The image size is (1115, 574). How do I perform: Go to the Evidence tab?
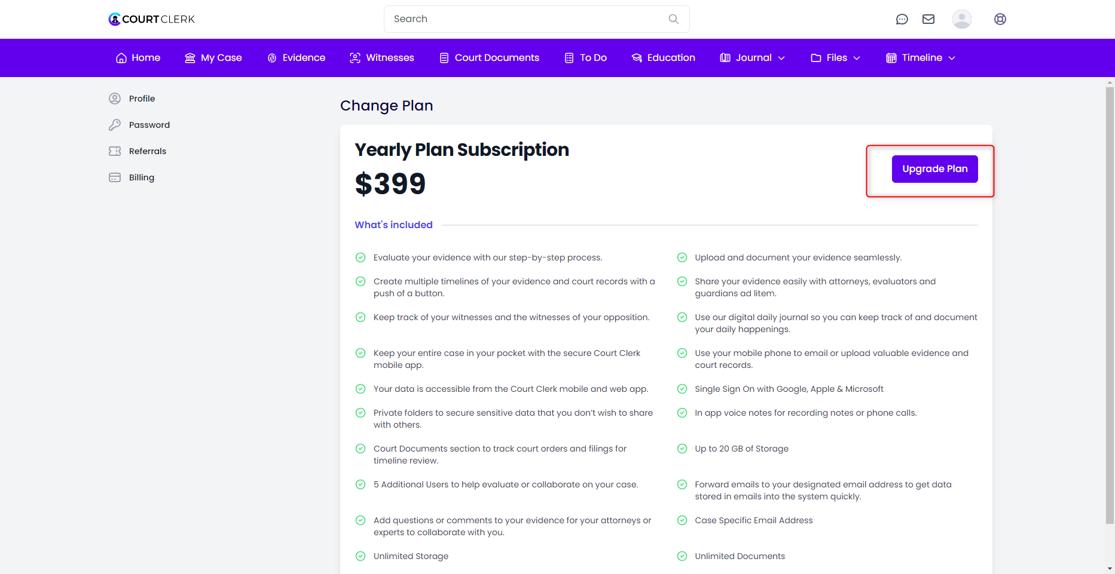297,58
